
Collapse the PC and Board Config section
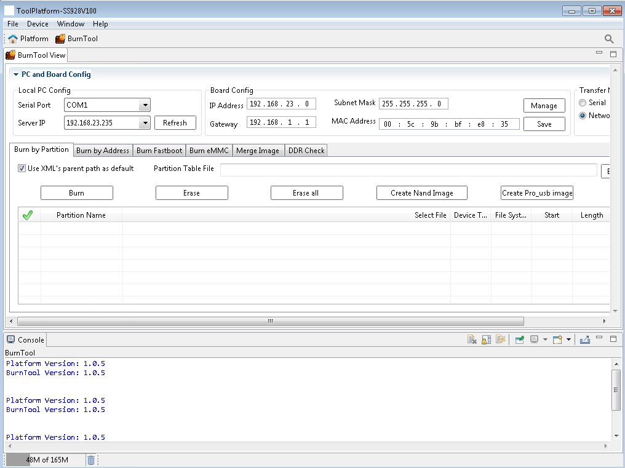[16, 74]
